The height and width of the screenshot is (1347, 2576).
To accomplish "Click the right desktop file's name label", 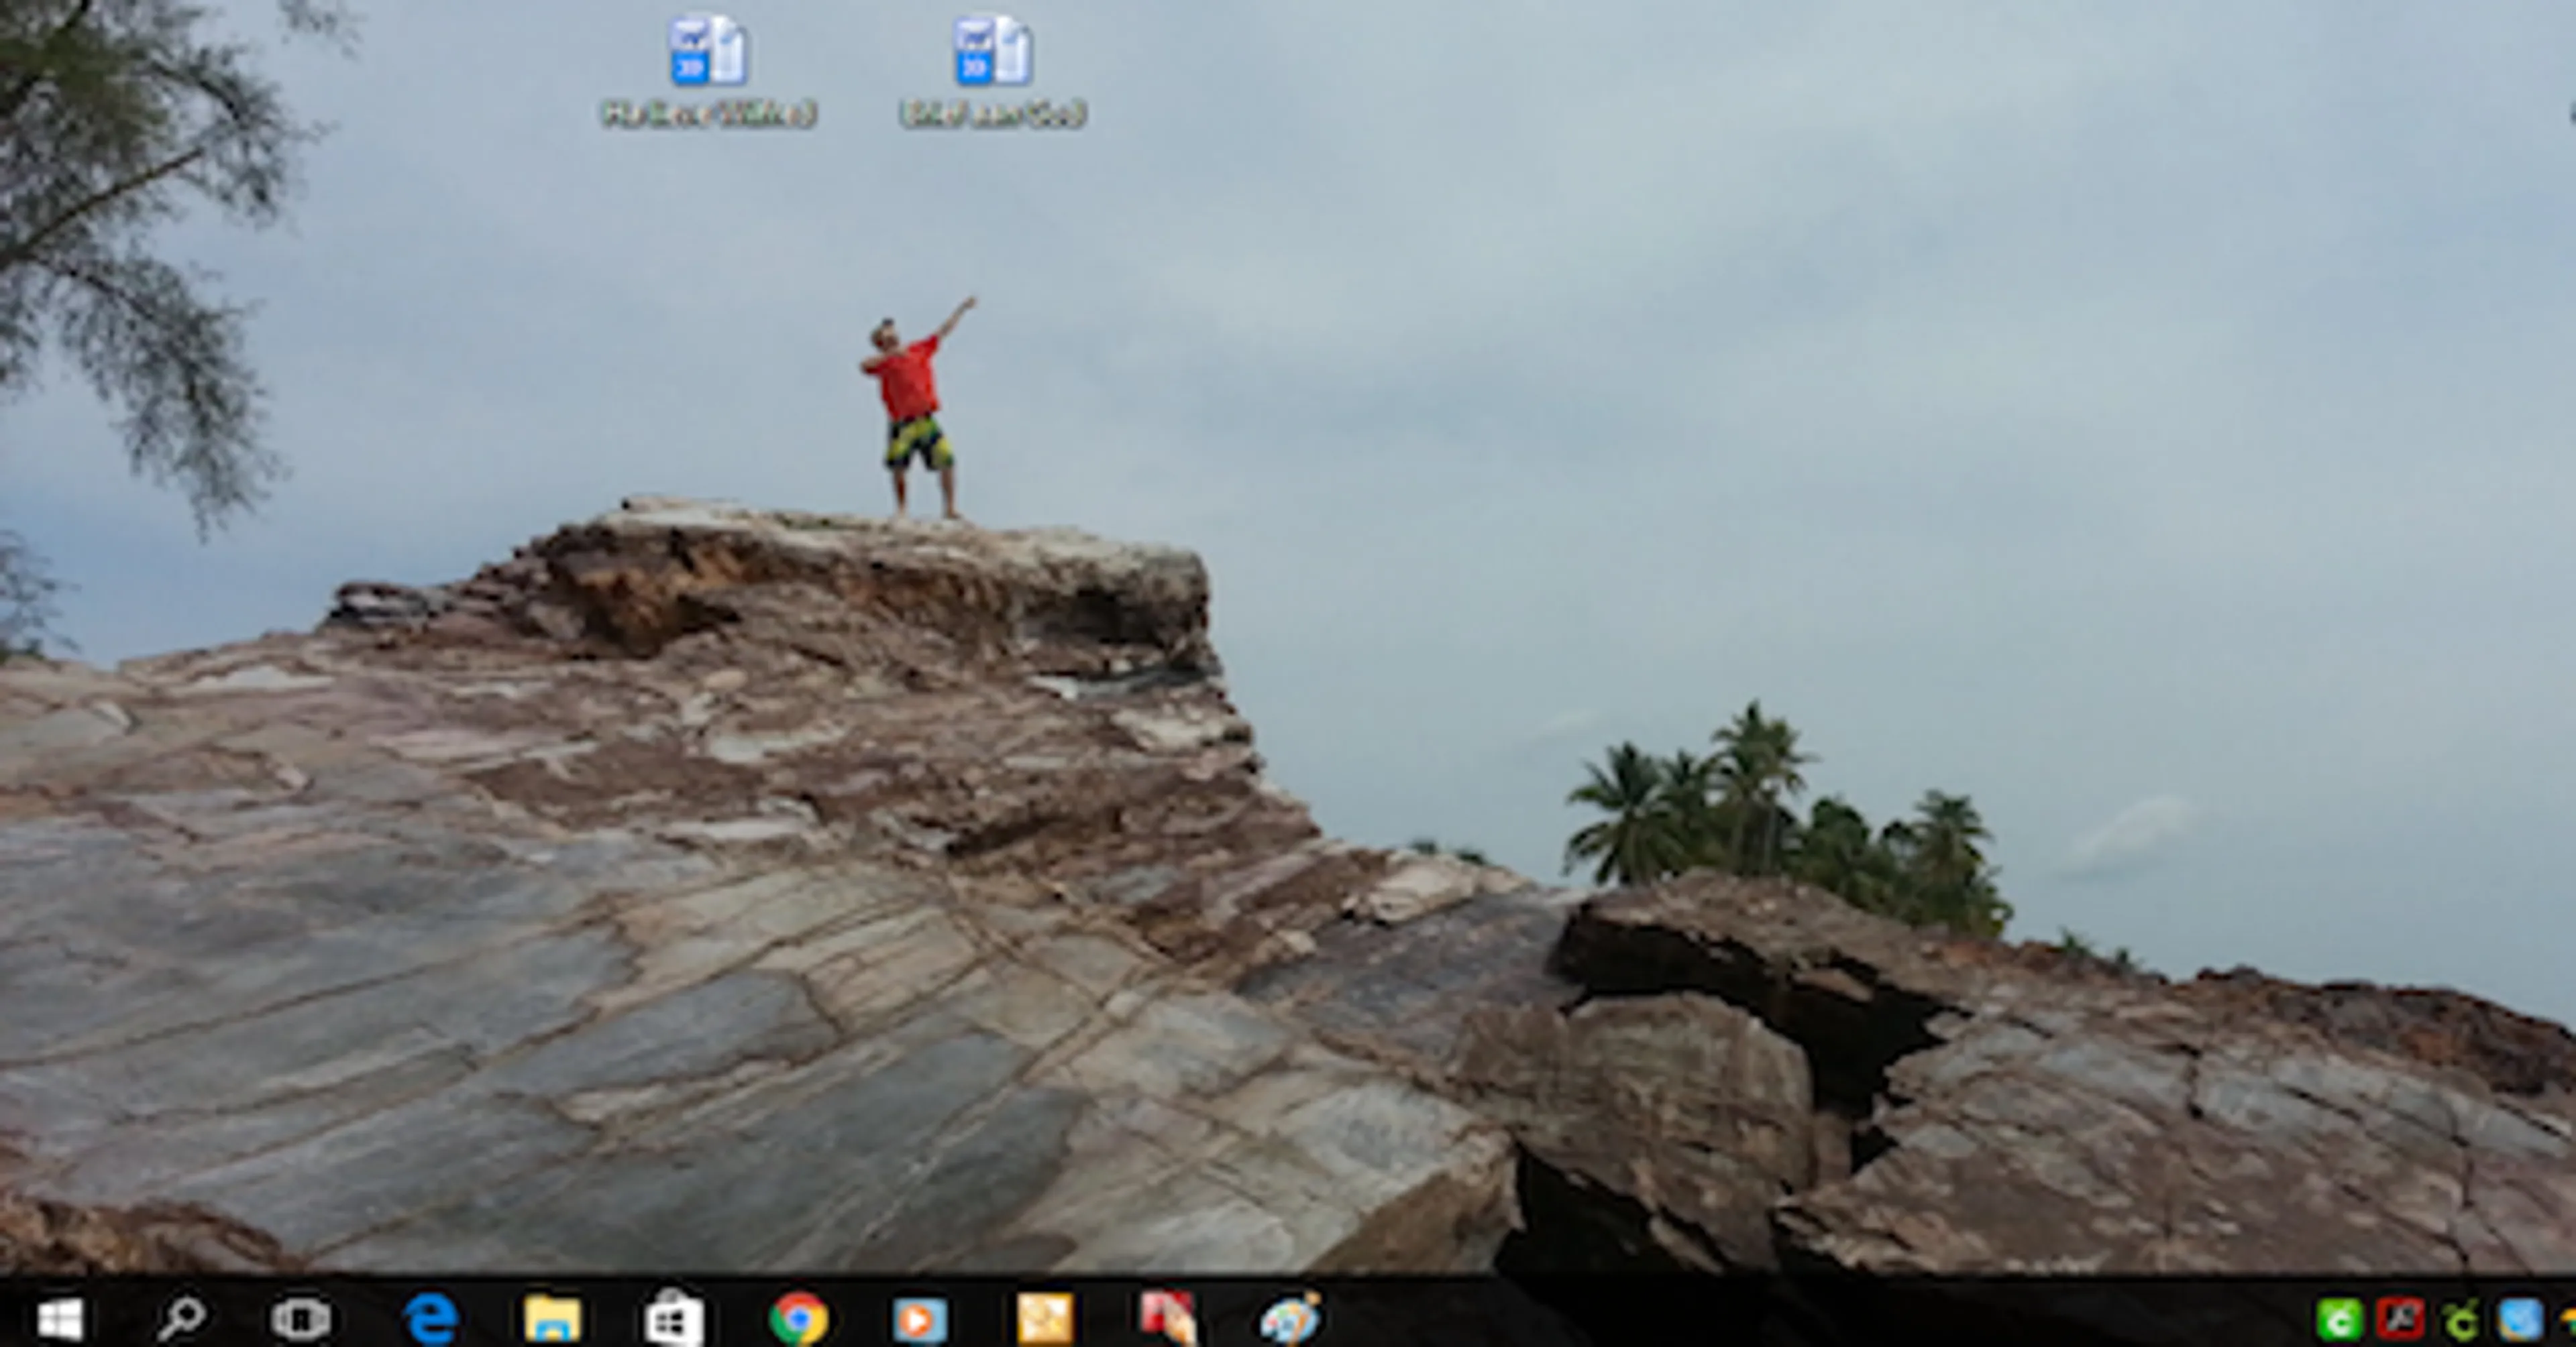I will [992, 114].
